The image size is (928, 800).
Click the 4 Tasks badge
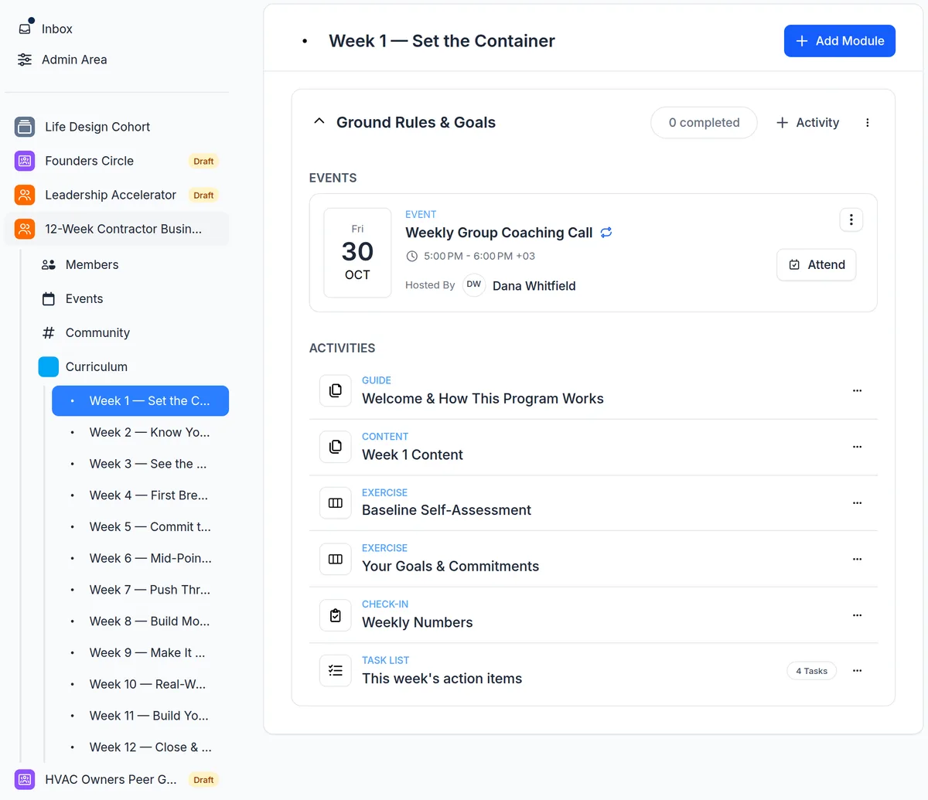tap(811, 671)
